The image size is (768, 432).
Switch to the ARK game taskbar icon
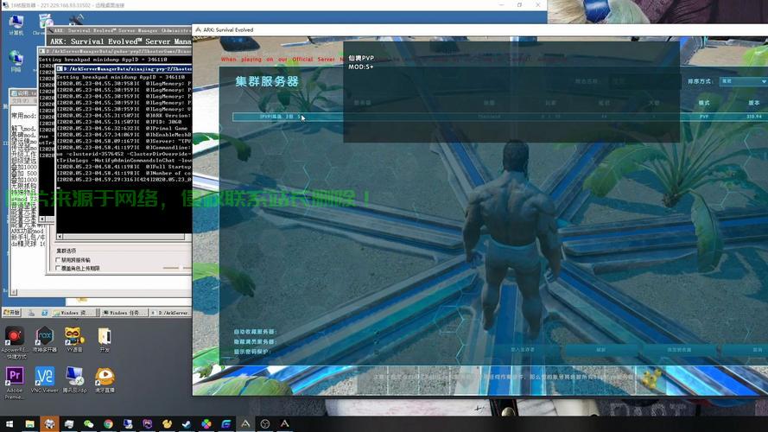(x=245, y=424)
